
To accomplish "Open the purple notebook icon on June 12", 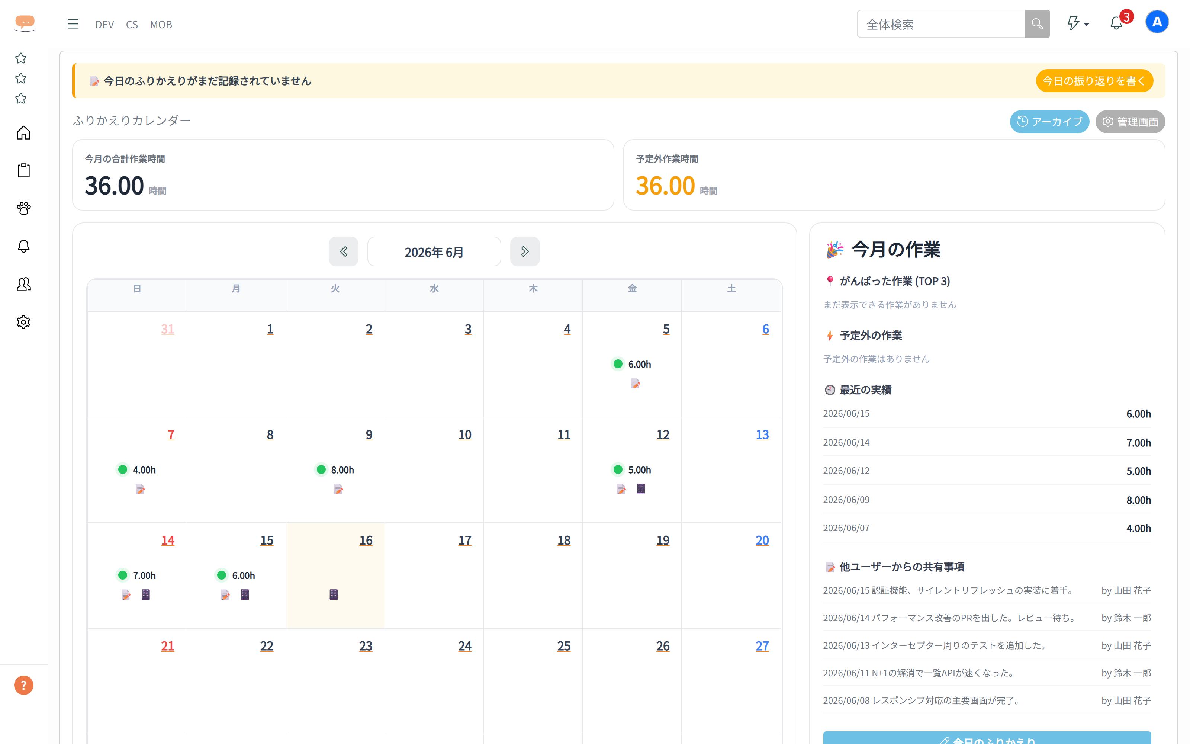I will [641, 488].
